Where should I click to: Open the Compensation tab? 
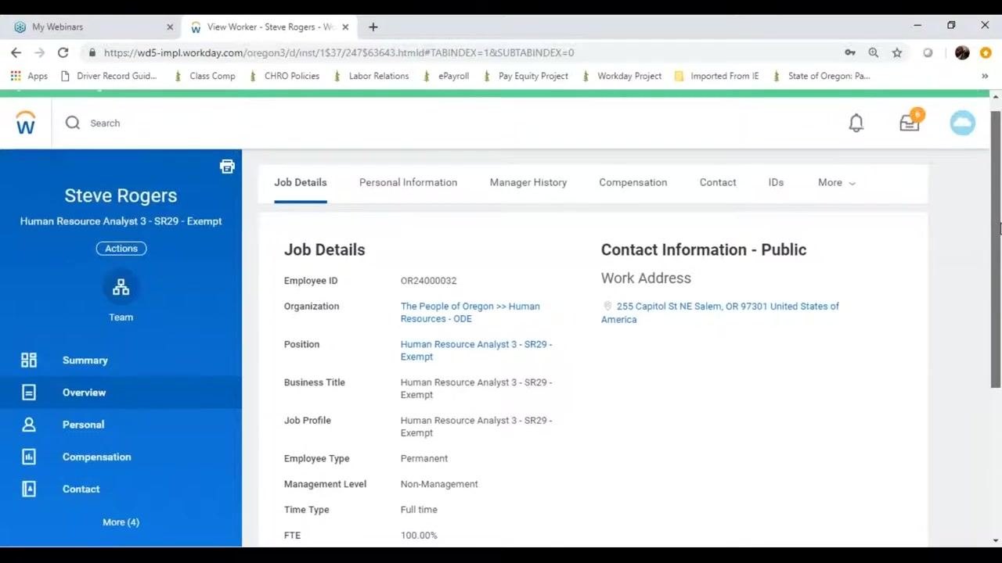tap(633, 182)
